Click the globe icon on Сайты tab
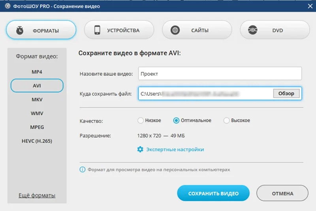This screenshot has width=316, height=211. (175, 30)
